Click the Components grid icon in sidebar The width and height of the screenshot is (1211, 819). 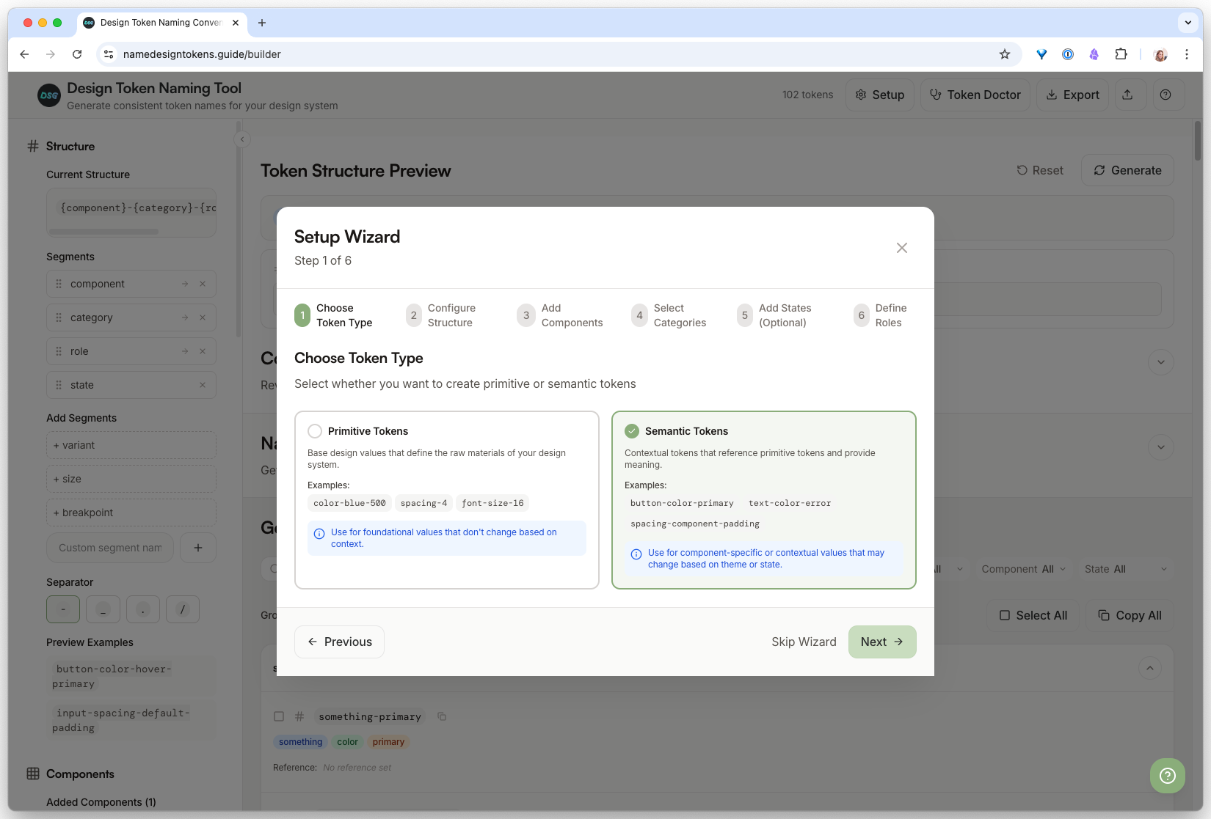click(33, 774)
